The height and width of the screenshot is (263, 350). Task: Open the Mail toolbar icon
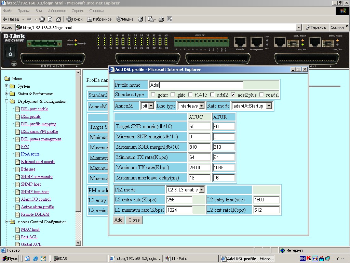coord(151,19)
